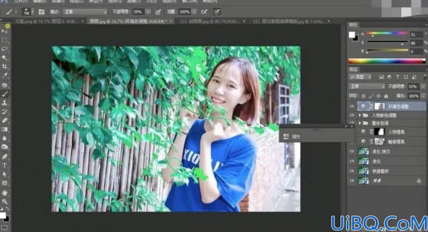Select the Dodge tool
Image resolution: width=428 pixels, height=232 pixels.
coord(4,147)
